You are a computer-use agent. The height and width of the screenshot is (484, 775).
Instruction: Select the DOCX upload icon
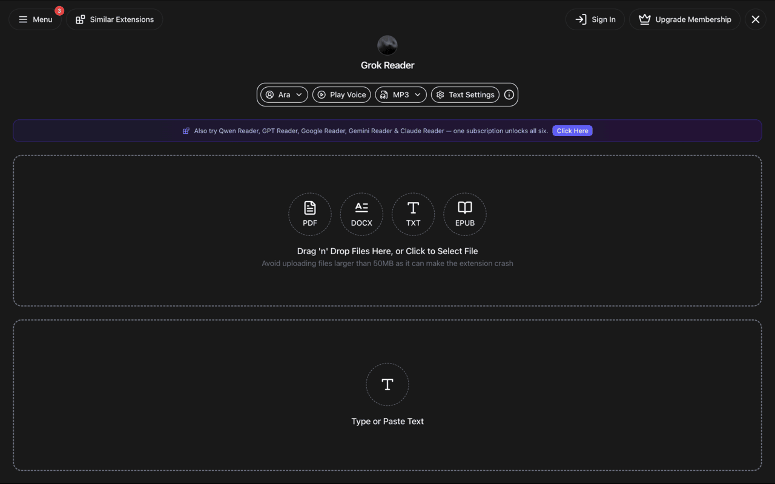click(361, 214)
